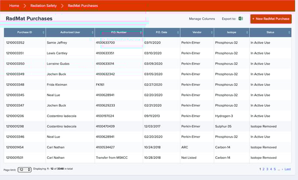The width and height of the screenshot is (298, 180).
Task: Sort by Authorized User column arrows
Action: tap(93, 32)
